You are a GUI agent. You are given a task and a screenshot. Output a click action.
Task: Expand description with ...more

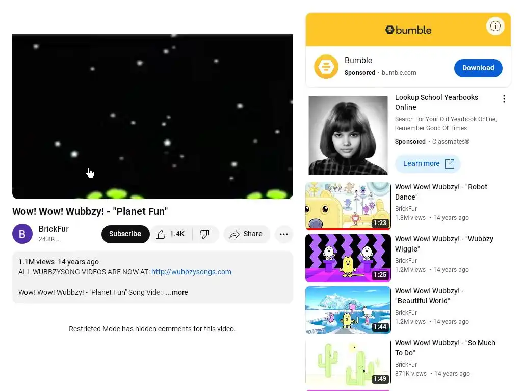(177, 292)
